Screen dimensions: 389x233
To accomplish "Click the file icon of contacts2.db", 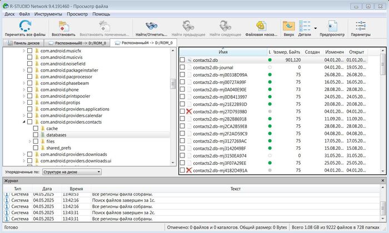I will click(189, 60).
